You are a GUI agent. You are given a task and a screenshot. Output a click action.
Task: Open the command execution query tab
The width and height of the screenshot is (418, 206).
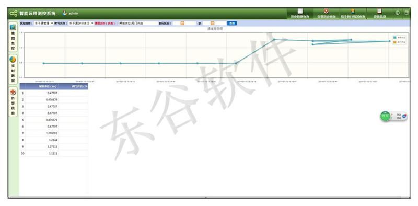pos(353,14)
